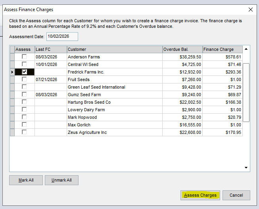Click the Unmark All button
Screen dimensions: 259x209
point(61,180)
